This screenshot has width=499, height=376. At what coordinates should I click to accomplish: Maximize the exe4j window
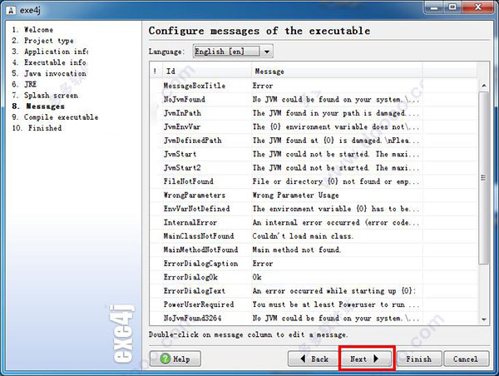(x=452, y=7)
